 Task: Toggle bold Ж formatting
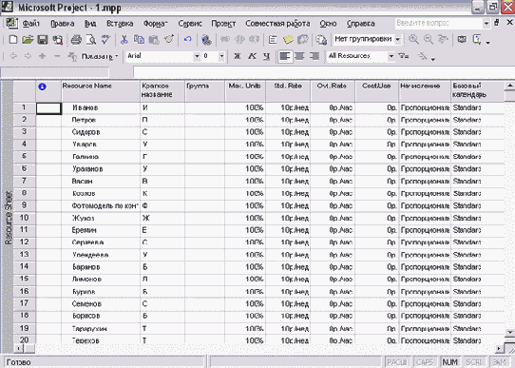coord(238,56)
